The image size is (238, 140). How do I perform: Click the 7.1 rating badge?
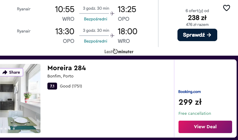click(x=52, y=86)
